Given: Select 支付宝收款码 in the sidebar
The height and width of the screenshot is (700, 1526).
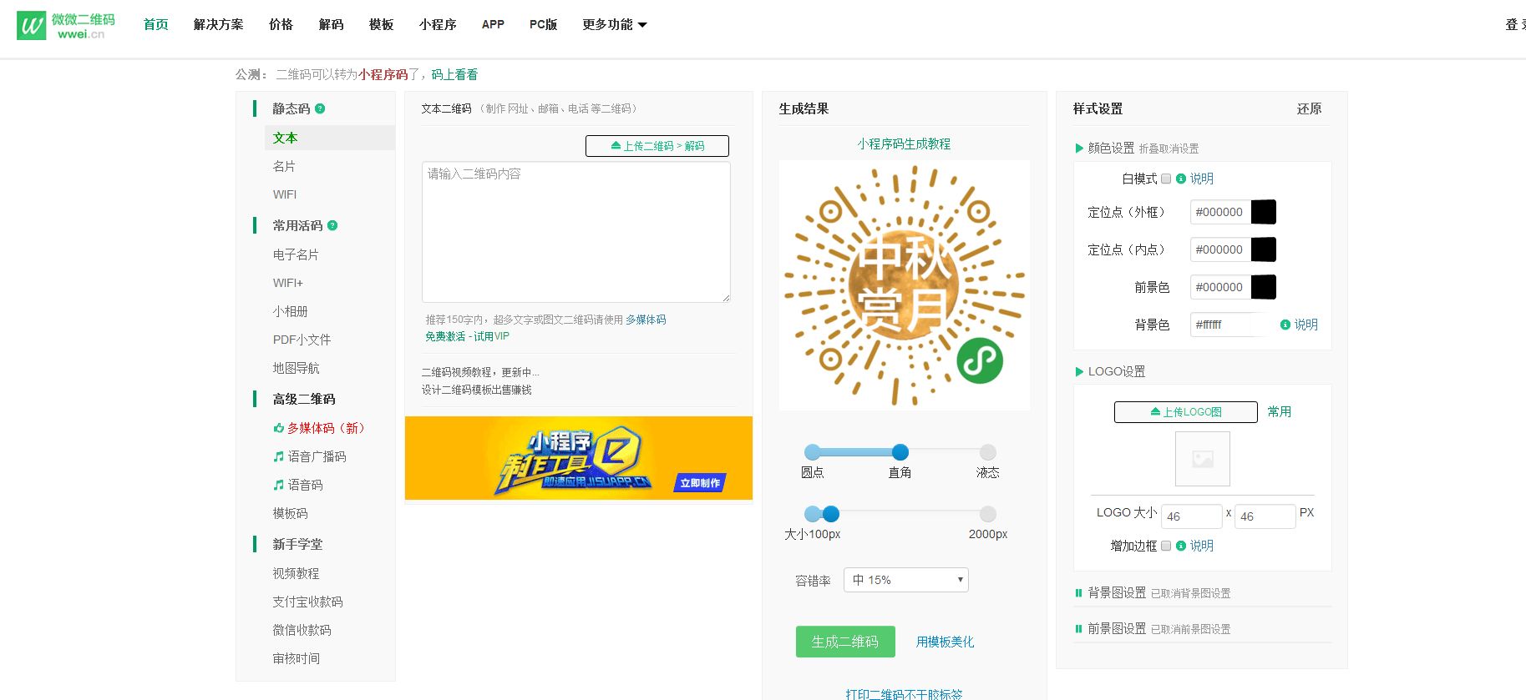Looking at the screenshot, I should click(307, 602).
